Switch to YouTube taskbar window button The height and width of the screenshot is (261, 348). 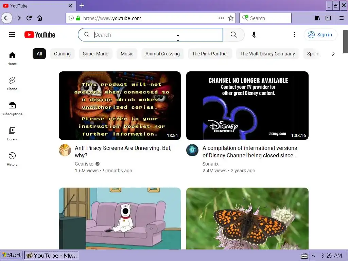click(51, 256)
